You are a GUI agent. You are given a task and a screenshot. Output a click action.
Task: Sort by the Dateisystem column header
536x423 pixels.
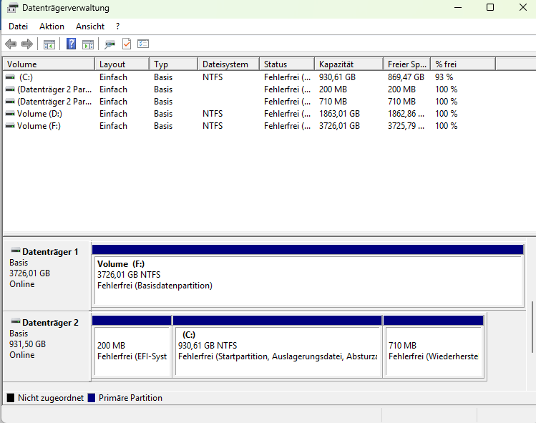click(229, 64)
